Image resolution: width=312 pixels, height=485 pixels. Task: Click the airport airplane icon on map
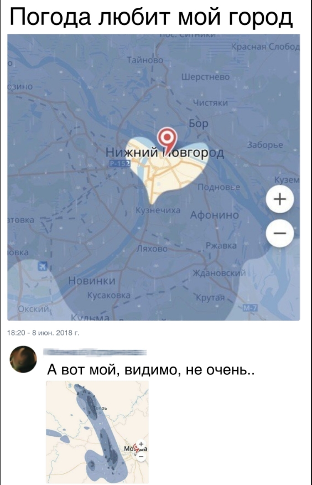[x=43, y=266]
